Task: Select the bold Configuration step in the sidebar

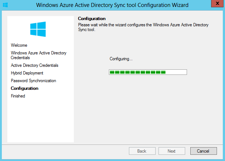Action: [x=24, y=88]
